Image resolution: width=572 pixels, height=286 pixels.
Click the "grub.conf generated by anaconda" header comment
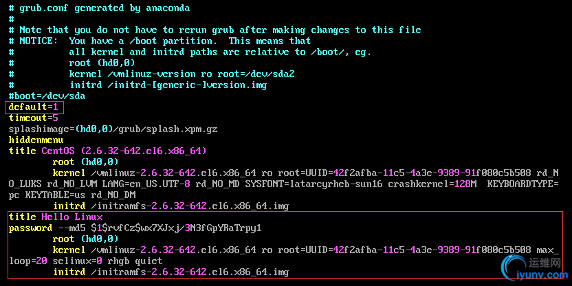pyautogui.click(x=104, y=8)
